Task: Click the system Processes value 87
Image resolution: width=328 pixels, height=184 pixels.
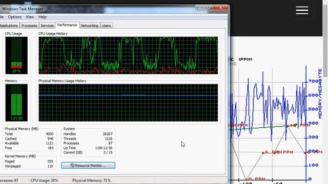Action: pos(111,143)
